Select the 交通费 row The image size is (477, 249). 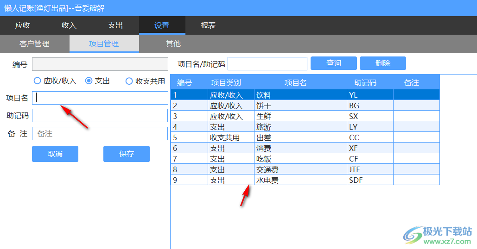[x=305, y=169]
